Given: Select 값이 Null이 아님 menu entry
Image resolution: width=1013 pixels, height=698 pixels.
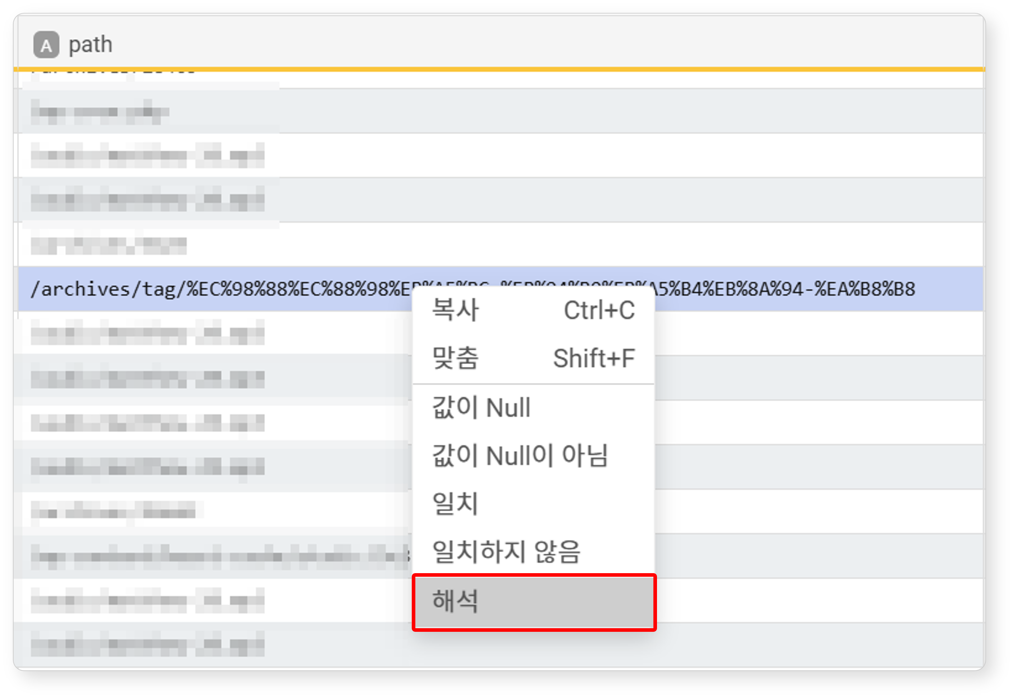Looking at the screenshot, I should click(533, 456).
